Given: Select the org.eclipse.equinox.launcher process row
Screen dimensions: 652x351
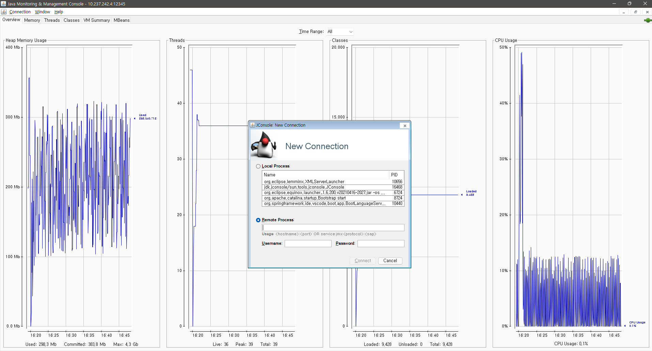Looking at the screenshot, I should coord(333,193).
